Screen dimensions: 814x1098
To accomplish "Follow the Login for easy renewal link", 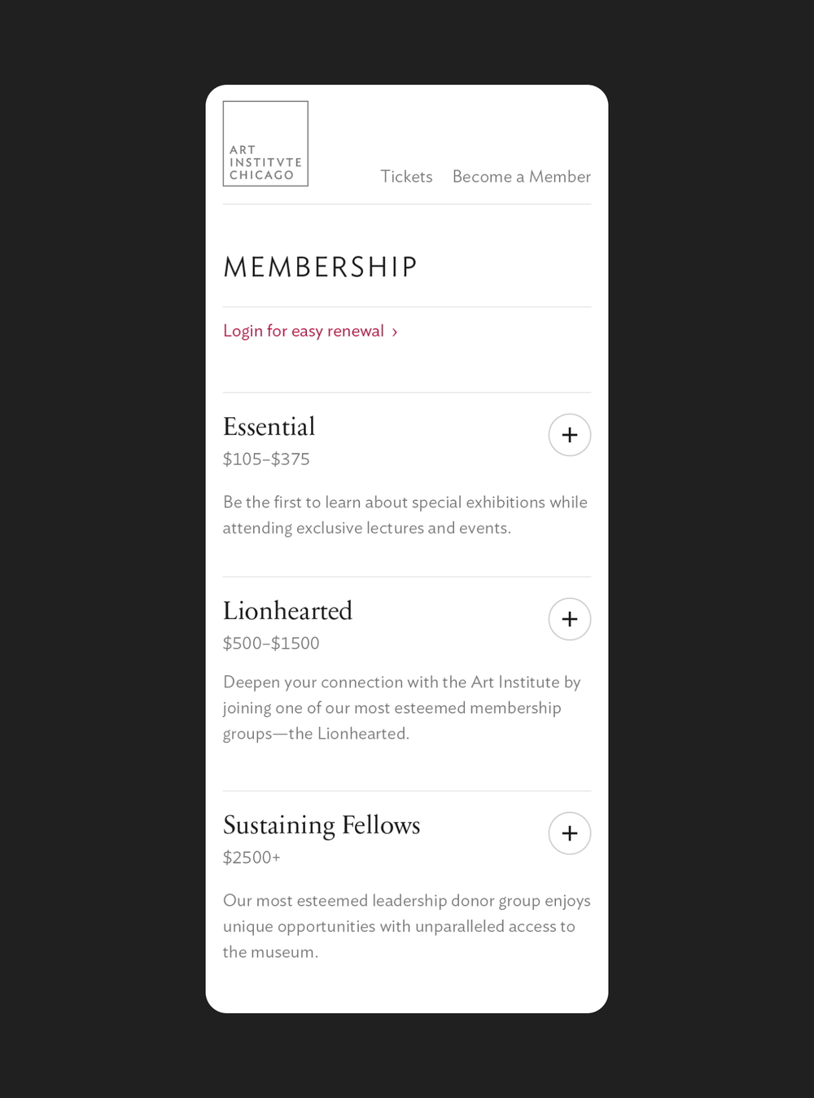I will tap(303, 332).
